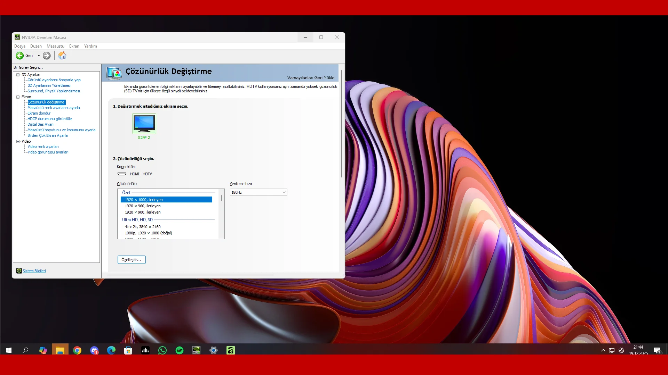
Task: Open HDCP durumunu görüntüle in tree
Action: [x=50, y=119]
